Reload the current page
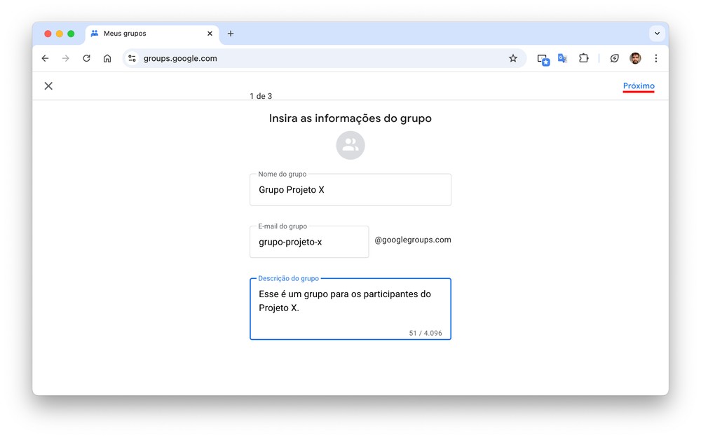Image resolution: width=701 pixels, height=438 pixels. pos(86,59)
